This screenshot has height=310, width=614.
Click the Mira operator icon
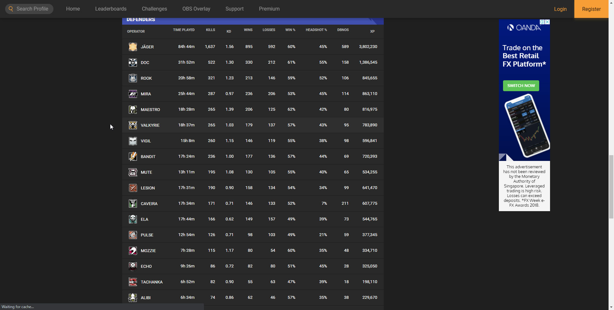(x=133, y=94)
